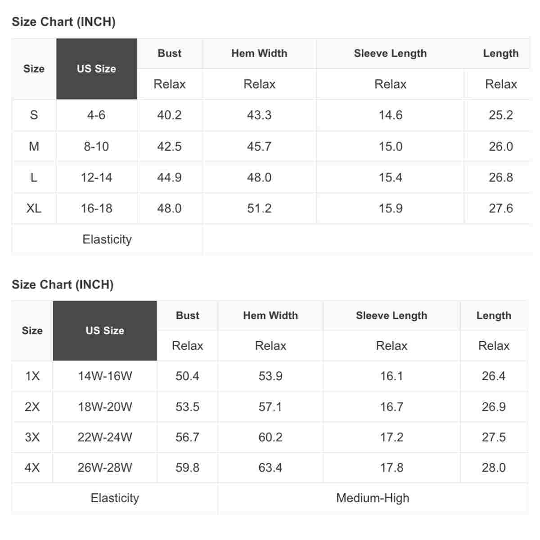Click the Bust header in top chart
The height and width of the screenshot is (540, 540).
pos(170,54)
